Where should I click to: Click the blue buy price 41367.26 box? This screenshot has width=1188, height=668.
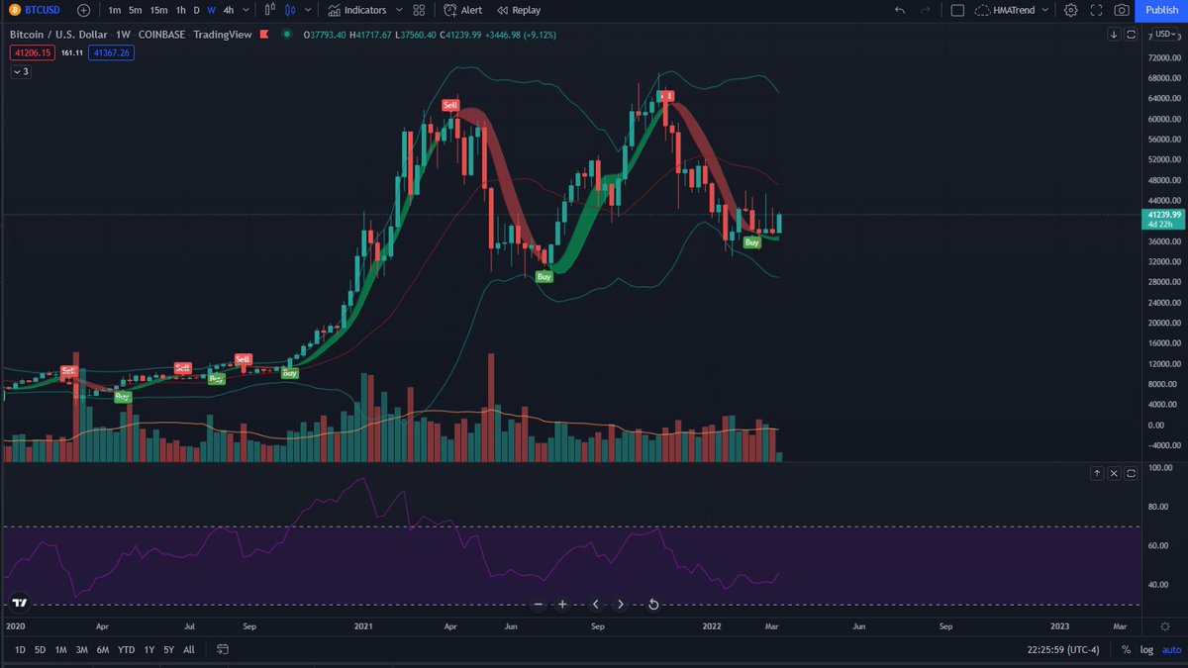[x=111, y=52]
